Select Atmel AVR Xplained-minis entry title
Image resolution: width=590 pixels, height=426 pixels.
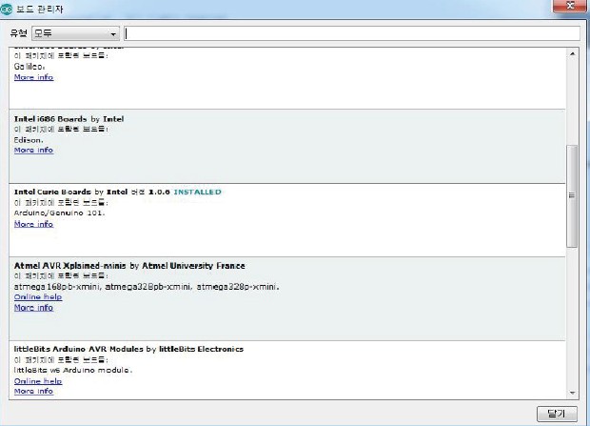(129, 266)
